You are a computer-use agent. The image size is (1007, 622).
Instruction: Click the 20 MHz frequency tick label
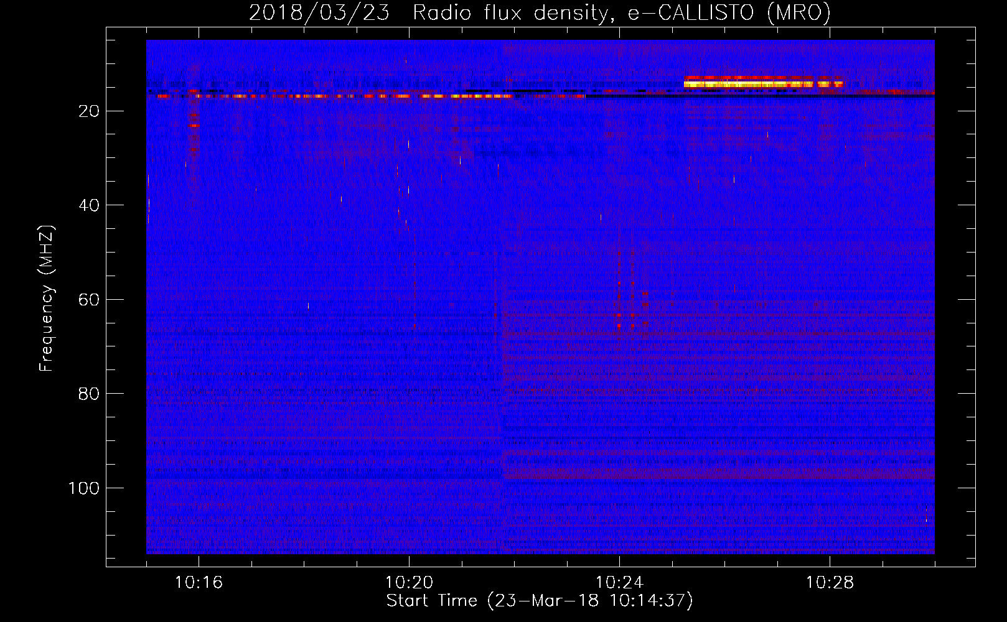(x=90, y=111)
